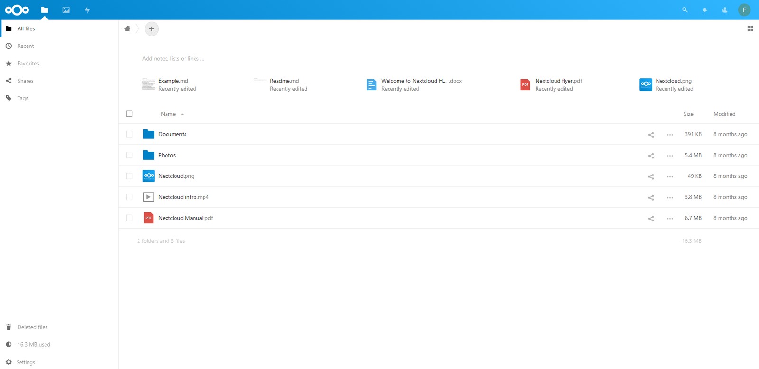This screenshot has width=759, height=369.
Task: Open the search magnifier icon
Action: click(685, 10)
